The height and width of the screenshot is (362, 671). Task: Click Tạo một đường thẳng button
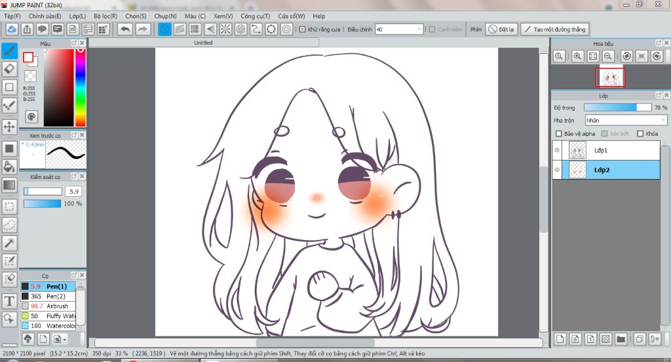pyautogui.click(x=555, y=29)
